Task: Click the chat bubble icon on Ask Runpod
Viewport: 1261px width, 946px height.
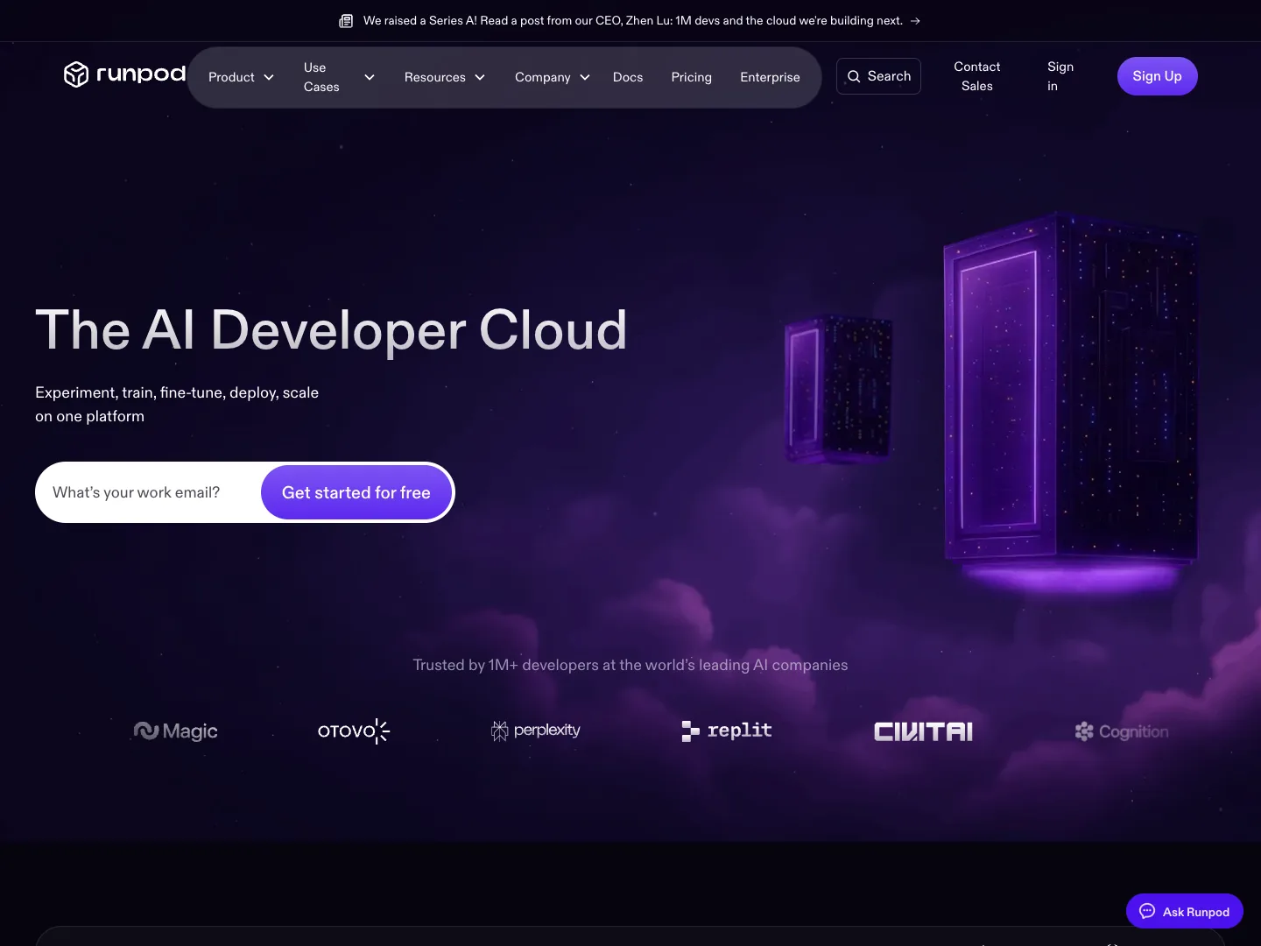Action: pyautogui.click(x=1147, y=911)
